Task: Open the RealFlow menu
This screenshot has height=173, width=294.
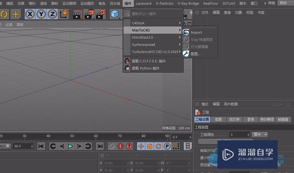Action: pyautogui.click(x=210, y=3)
